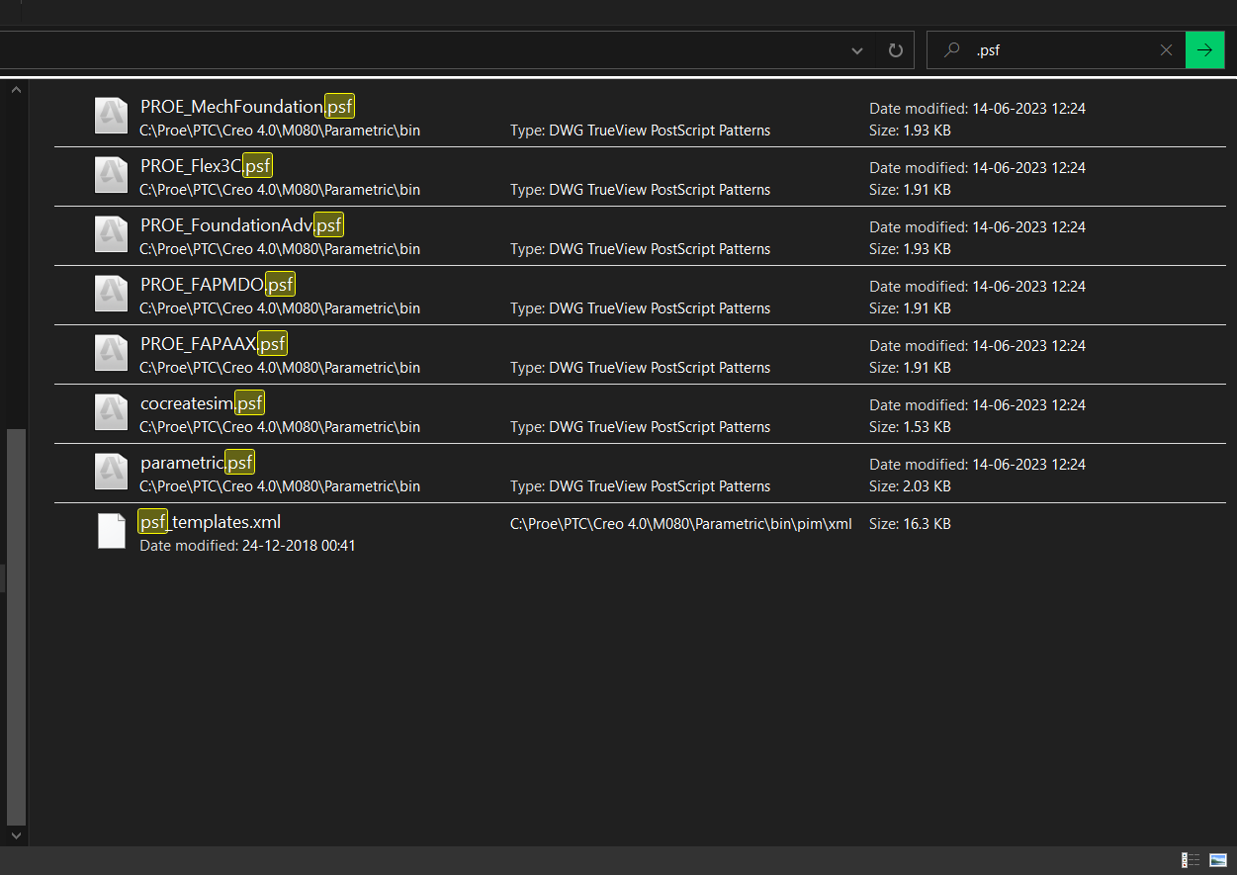The image size is (1237, 875).
Task: Select the PROE_FAPMDO.psf file icon
Action: point(111,294)
